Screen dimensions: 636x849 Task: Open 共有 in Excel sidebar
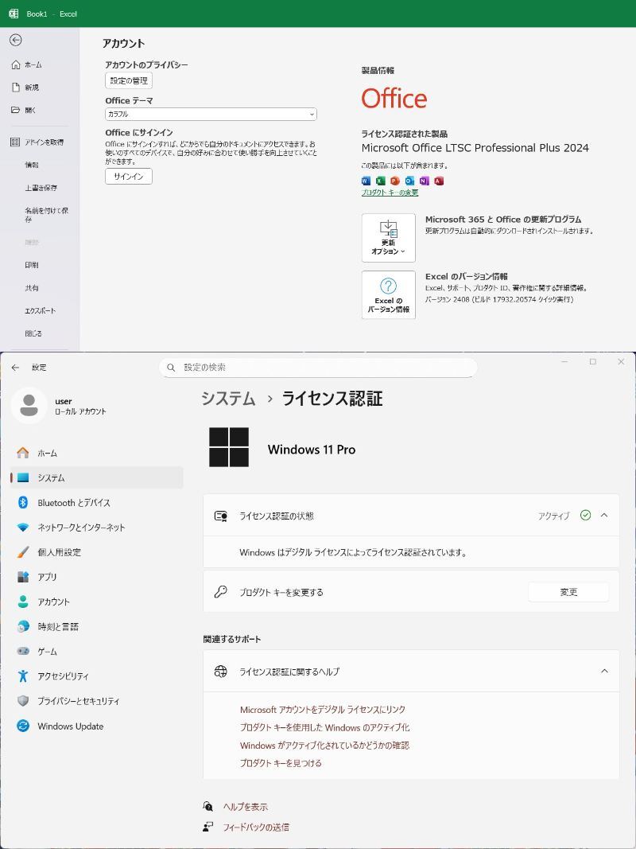(31, 288)
